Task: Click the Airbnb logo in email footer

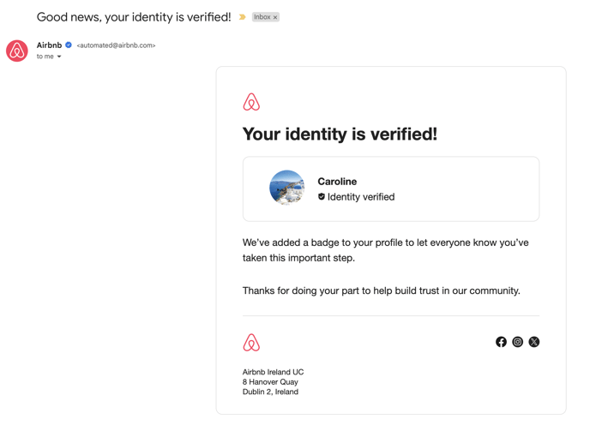Action: (x=251, y=343)
